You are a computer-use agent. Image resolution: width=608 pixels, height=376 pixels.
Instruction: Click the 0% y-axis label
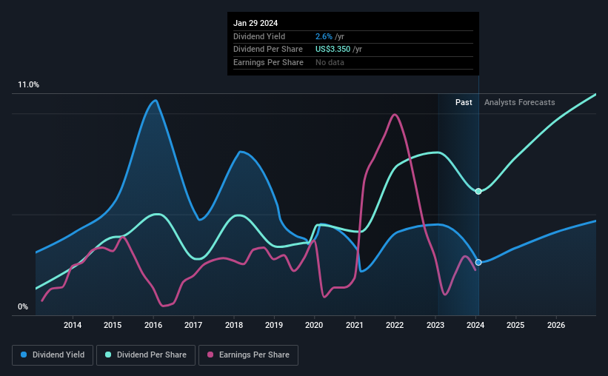[x=23, y=306]
